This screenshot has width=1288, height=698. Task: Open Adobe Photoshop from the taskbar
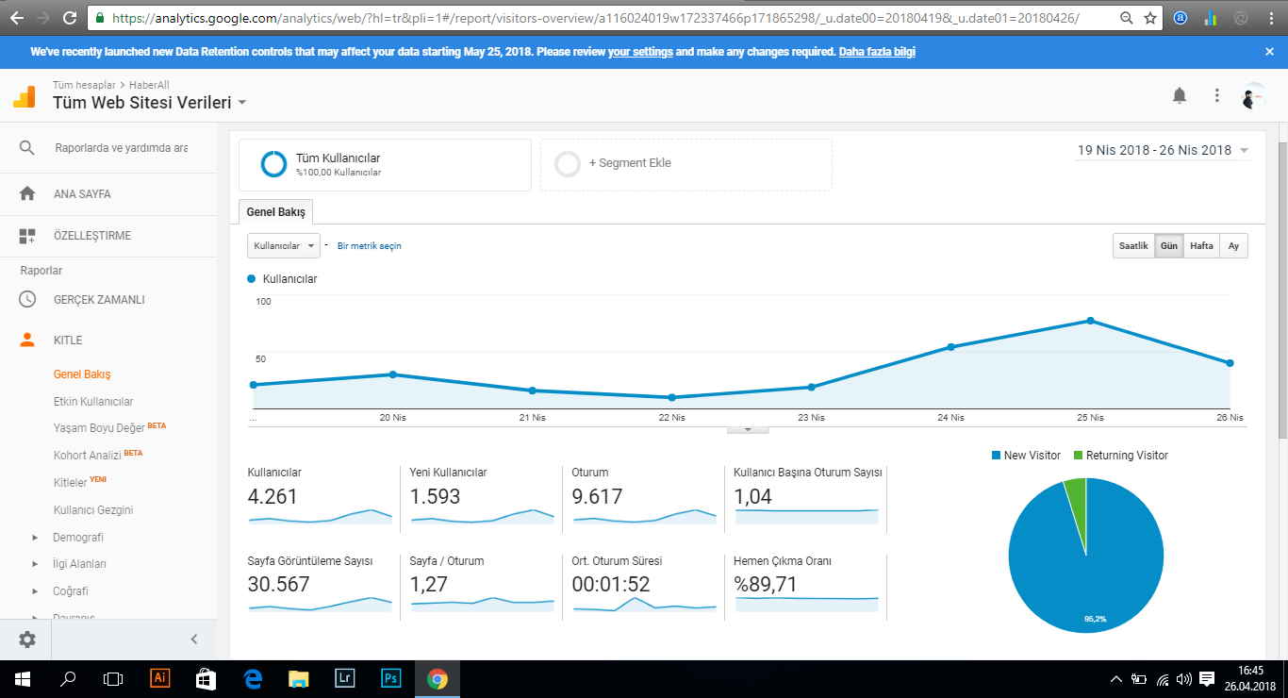pyautogui.click(x=391, y=678)
